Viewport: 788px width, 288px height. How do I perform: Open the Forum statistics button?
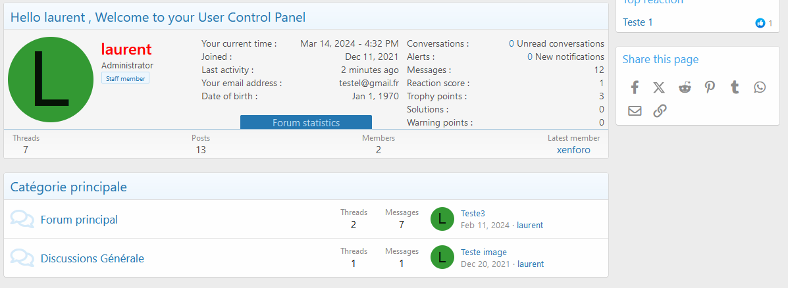click(x=306, y=122)
